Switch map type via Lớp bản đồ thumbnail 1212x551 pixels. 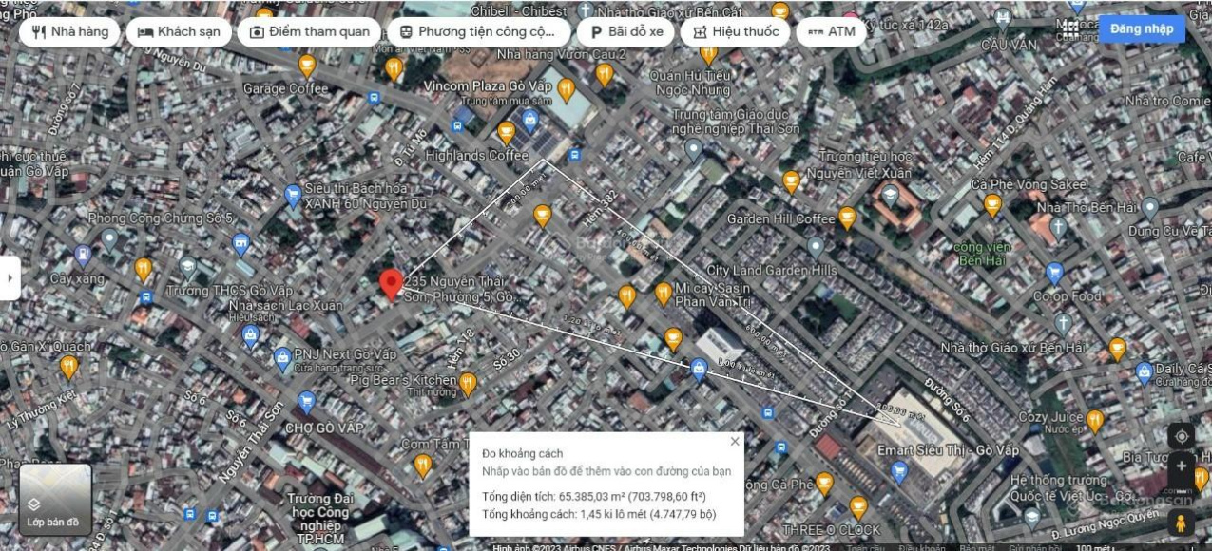coord(55,499)
